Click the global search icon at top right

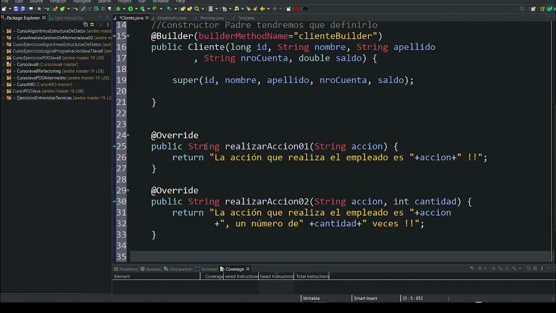pos(522,9)
